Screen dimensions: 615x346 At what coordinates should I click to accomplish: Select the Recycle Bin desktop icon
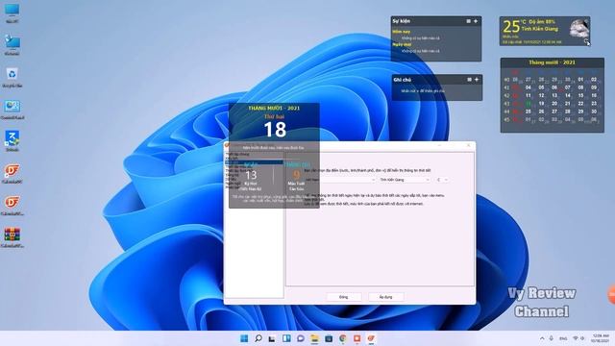(12, 77)
